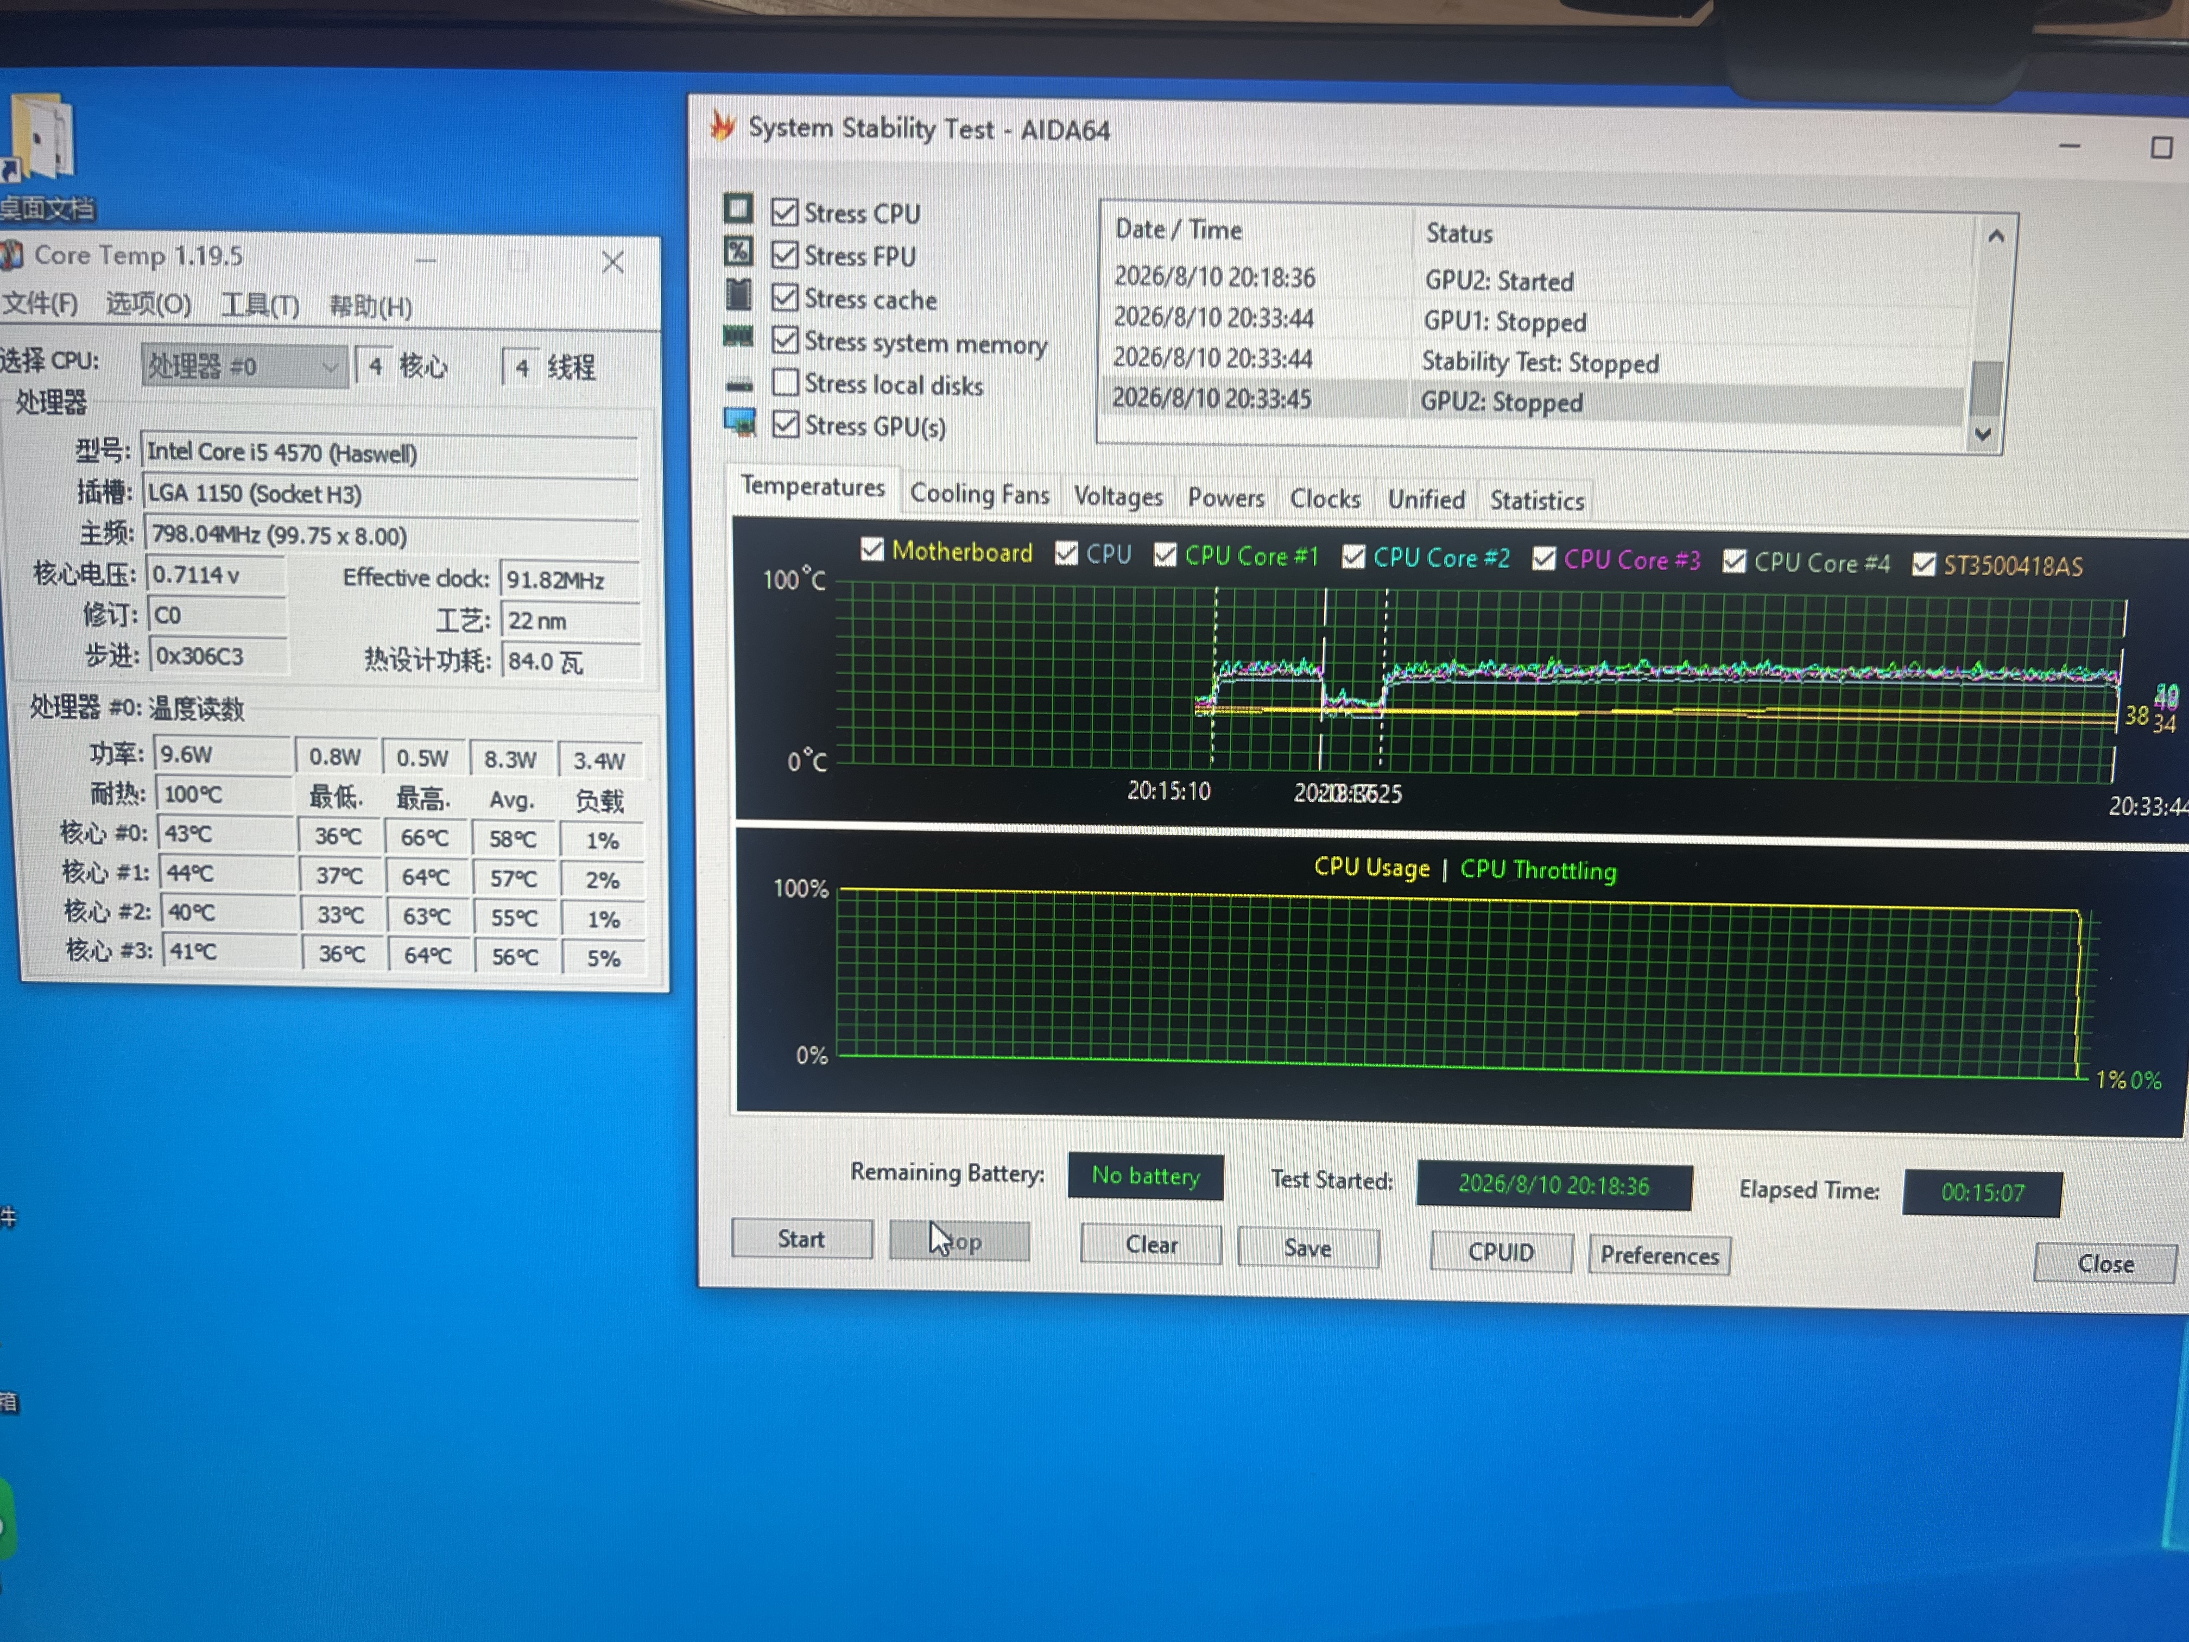
Task: Click the Start button in AIDA64
Action: pyautogui.click(x=801, y=1238)
